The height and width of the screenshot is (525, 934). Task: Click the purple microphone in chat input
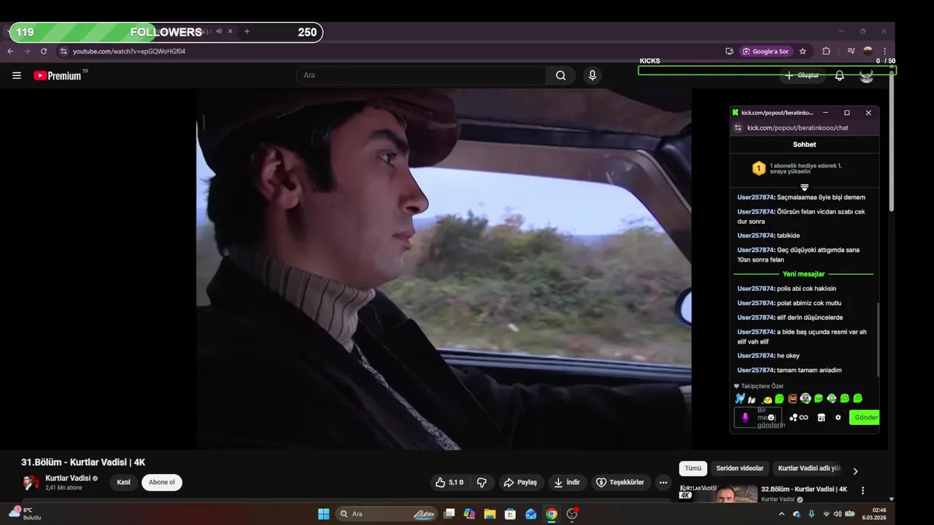pos(745,417)
